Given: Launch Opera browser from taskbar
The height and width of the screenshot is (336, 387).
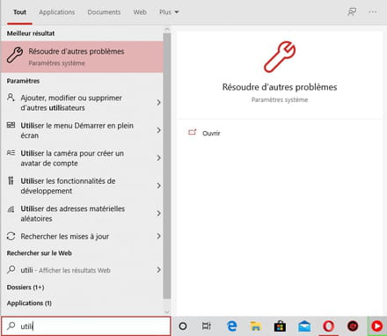Looking at the screenshot, I should pos(328,326).
